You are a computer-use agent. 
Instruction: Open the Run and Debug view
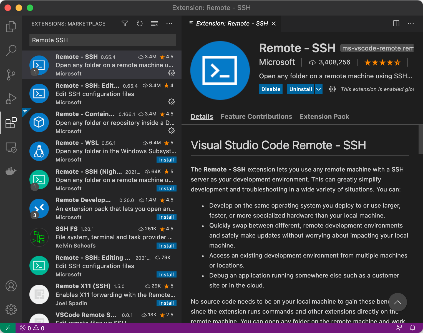pyautogui.click(x=11, y=99)
